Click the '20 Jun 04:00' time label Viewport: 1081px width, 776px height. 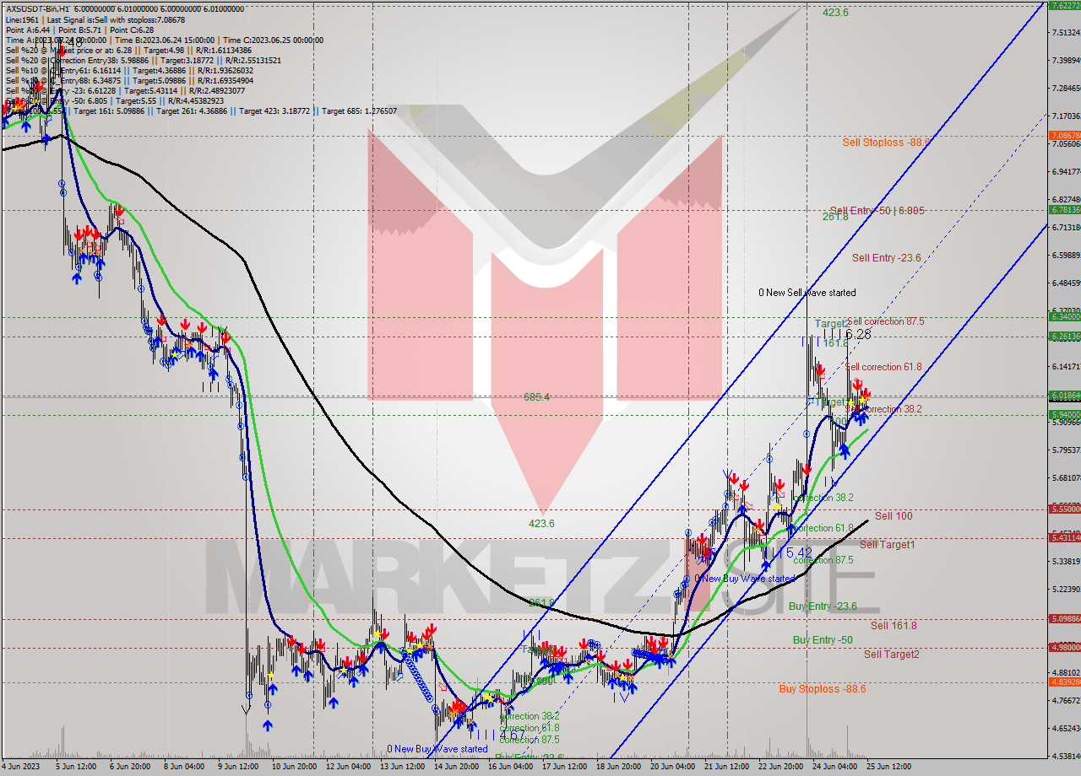672,767
